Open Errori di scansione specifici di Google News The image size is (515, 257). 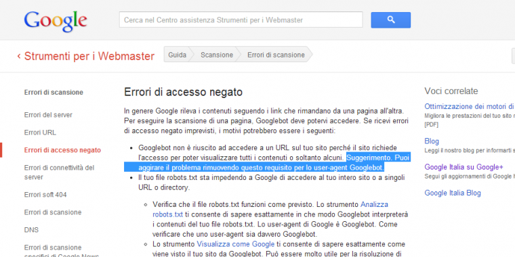tap(62, 251)
